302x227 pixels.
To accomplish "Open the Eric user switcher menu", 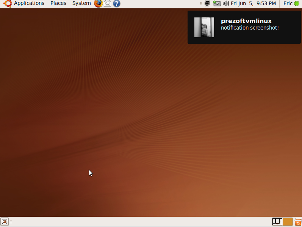I will pos(288,3).
